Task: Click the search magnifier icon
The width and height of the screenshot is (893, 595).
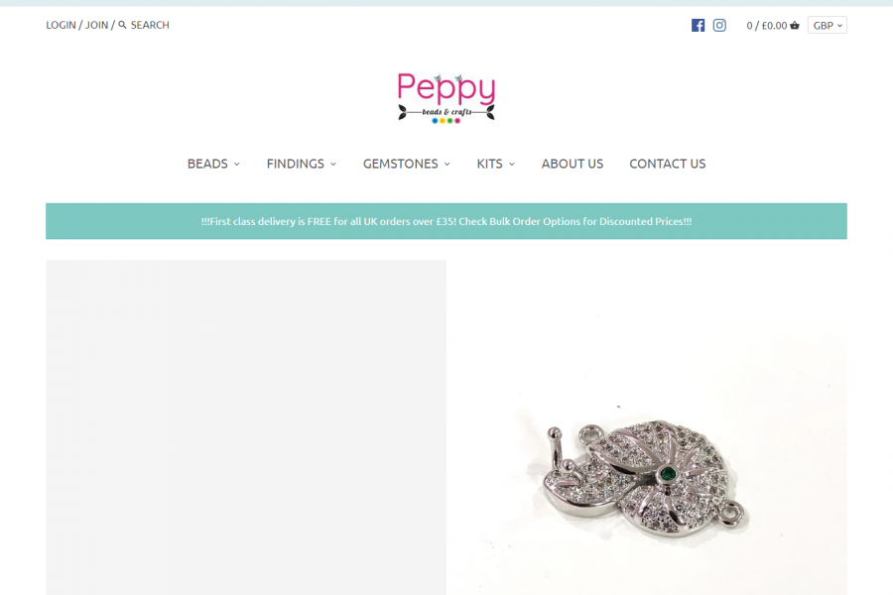Action: click(x=122, y=25)
